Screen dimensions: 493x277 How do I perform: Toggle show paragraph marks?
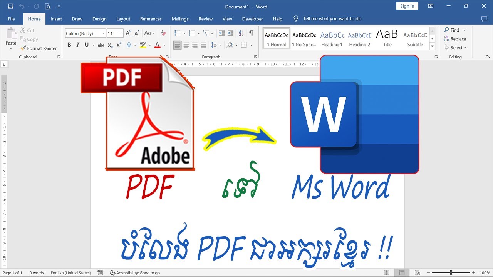point(251,33)
